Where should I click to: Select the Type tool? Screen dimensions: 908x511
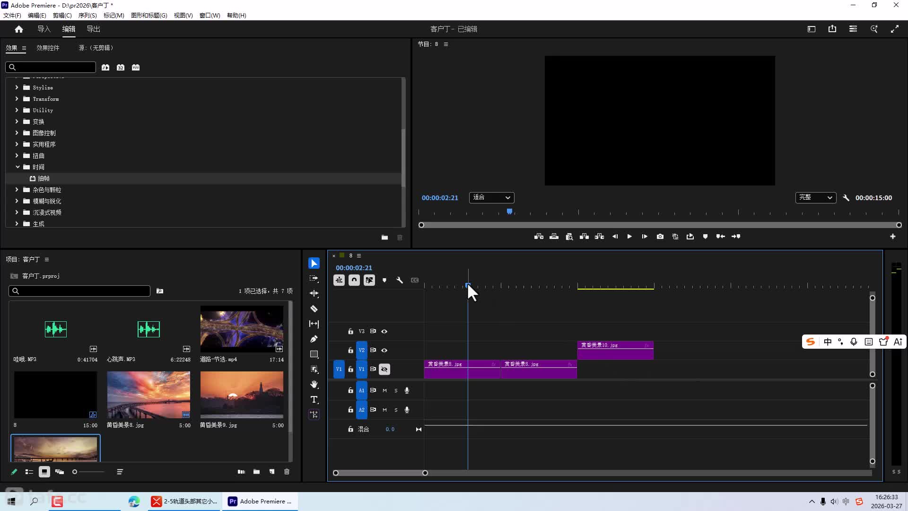[314, 400]
